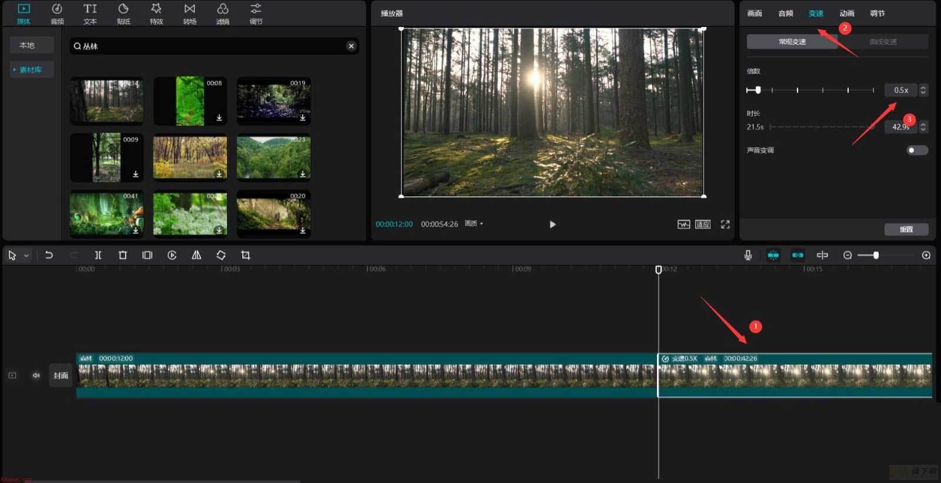Step the 0.5x speed value spinner

[923, 90]
